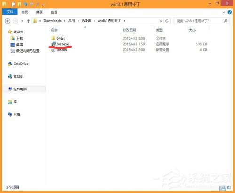Expand the chevron after Downloads in path
The width and height of the screenshot is (235, 193).
click(x=65, y=21)
